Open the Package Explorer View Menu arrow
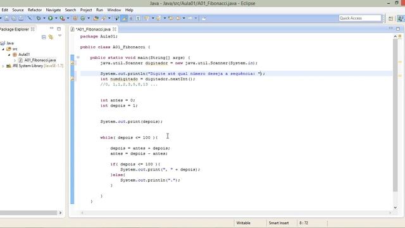Image resolution: width=405 pixels, height=228 pixels. coord(59,35)
